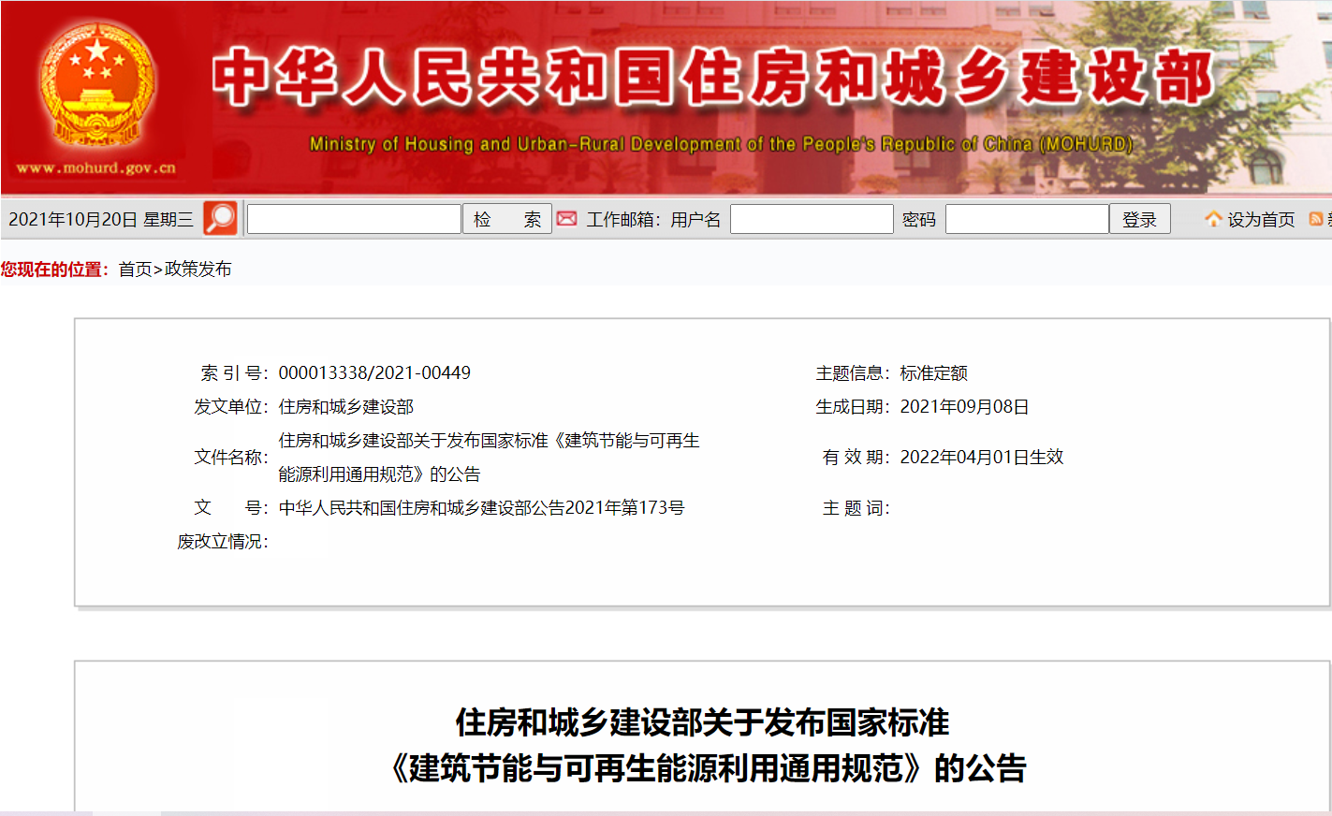Focus the 用户名 username field

tap(811, 219)
